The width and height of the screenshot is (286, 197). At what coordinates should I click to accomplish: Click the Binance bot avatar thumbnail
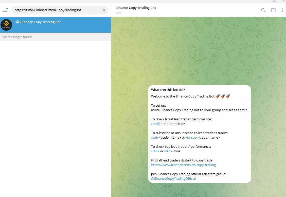click(x=6, y=25)
